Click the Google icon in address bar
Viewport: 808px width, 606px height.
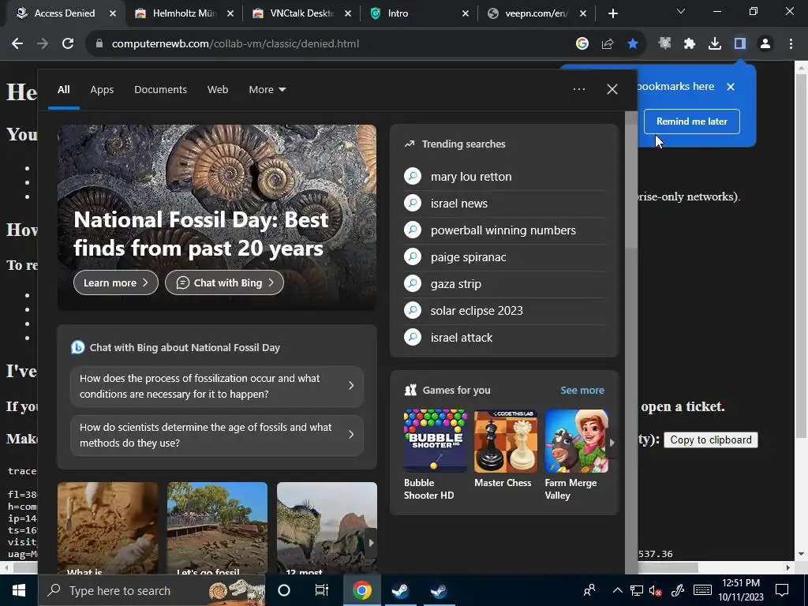582,44
